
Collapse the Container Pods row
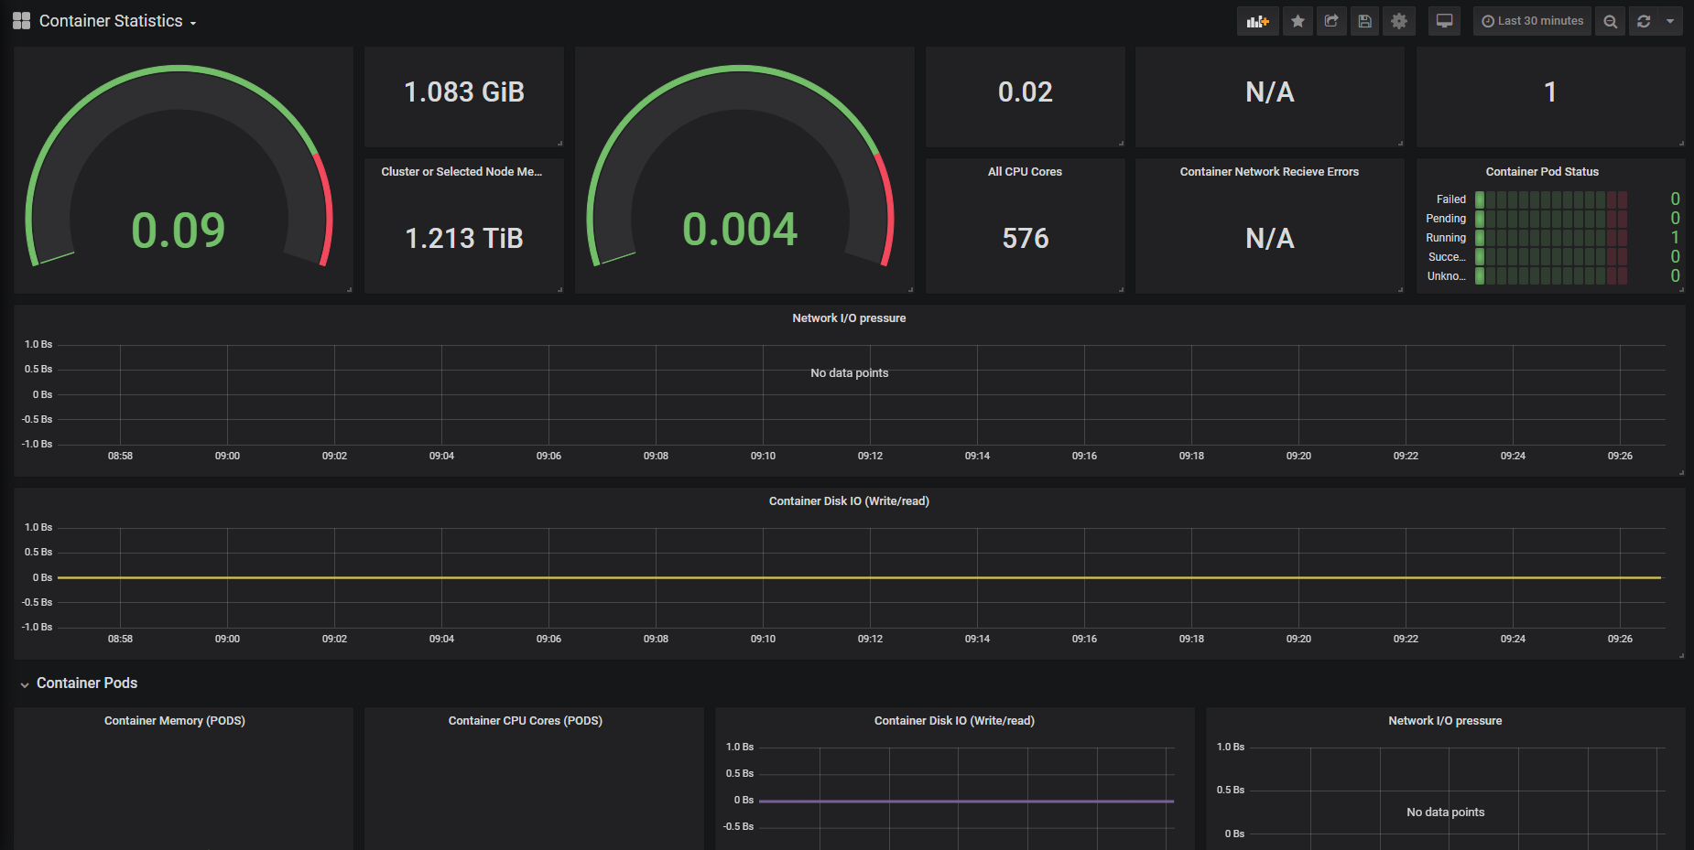tap(79, 683)
